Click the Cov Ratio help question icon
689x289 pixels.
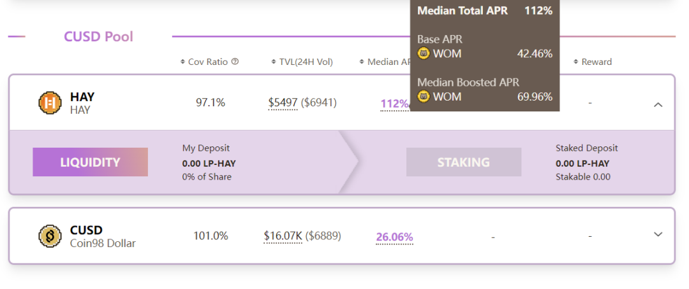point(235,62)
